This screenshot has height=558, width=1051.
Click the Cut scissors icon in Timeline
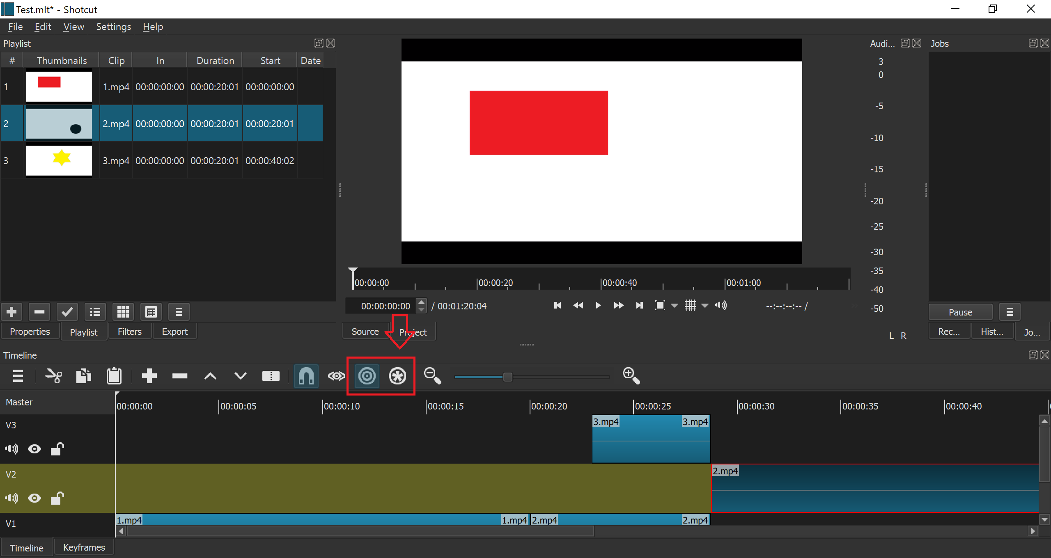53,376
